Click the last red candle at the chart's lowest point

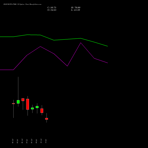(46, 119)
